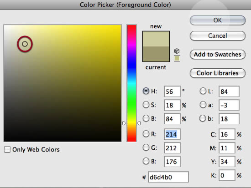Enable the Only Web Colors checkbox
Image resolution: width=251 pixels, height=188 pixels.
point(7,149)
